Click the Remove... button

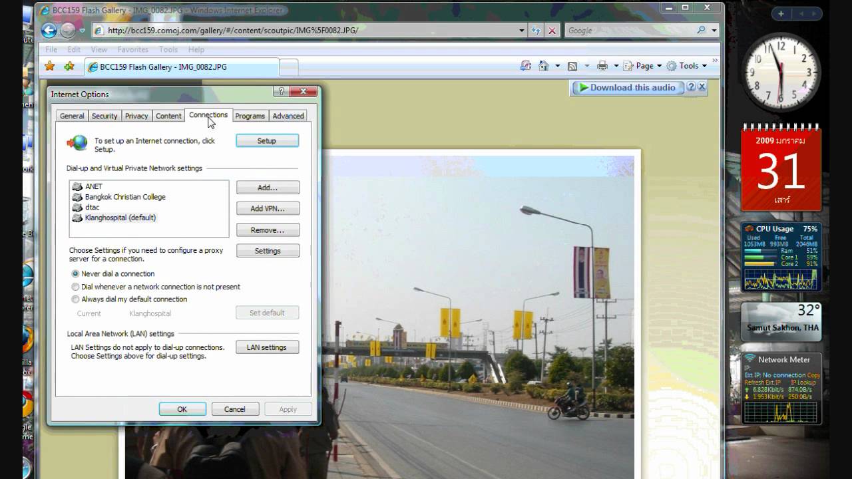(268, 230)
